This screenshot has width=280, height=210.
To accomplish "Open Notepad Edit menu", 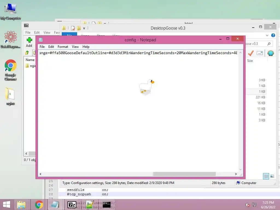I will pyautogui.click(x=51, y=47).
